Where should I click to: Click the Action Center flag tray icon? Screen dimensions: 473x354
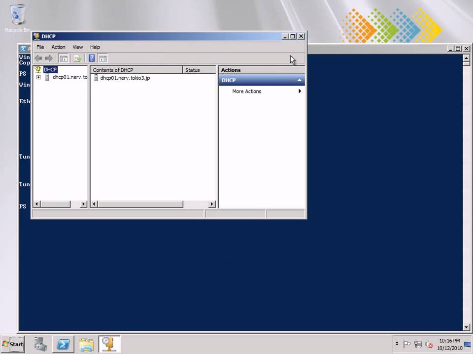coord(406,344)
